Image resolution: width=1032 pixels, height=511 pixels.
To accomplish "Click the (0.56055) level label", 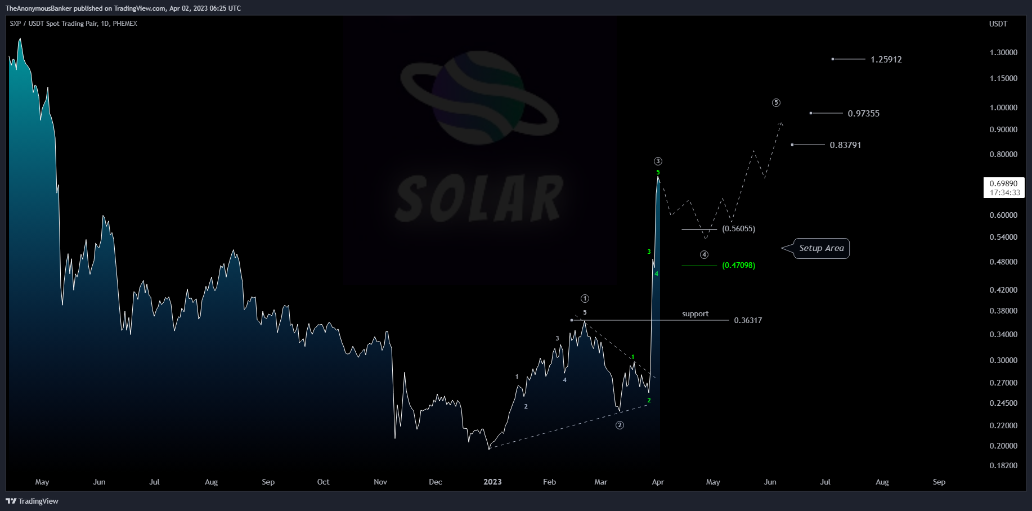I will (x=738, y=228).
